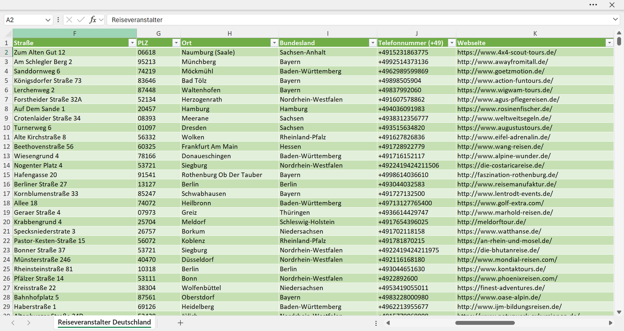The image size is (624, 331).
Task: Select cell Schleswig-Holstein
Action: (x=328, y=222)
